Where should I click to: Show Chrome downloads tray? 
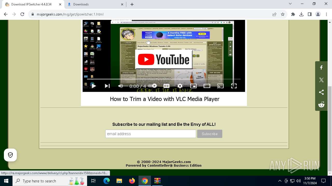click(x=301, y=14)
